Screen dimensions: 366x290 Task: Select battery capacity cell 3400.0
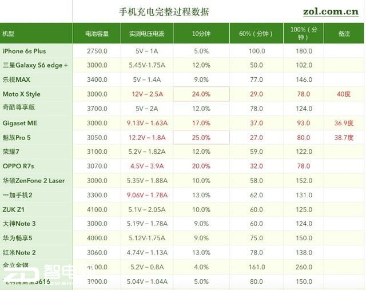[x=97, y=80]
